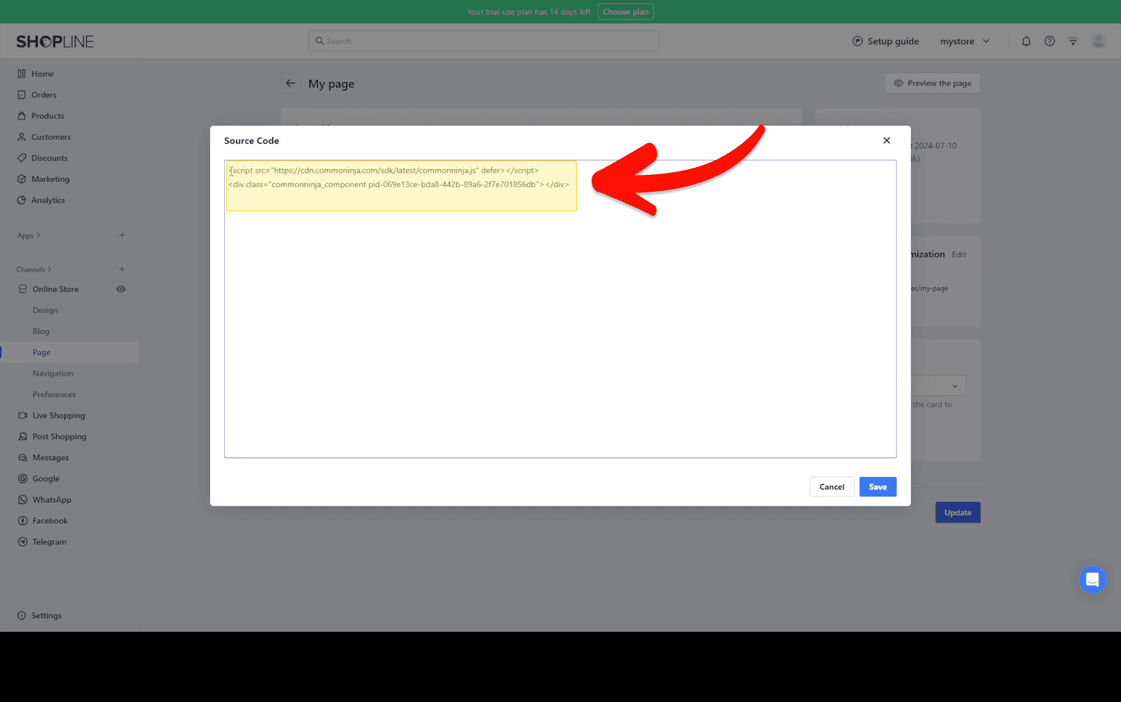Add an app with the plus icon
The width and height of the screenshot is (1121, 702).
point(122,235)
